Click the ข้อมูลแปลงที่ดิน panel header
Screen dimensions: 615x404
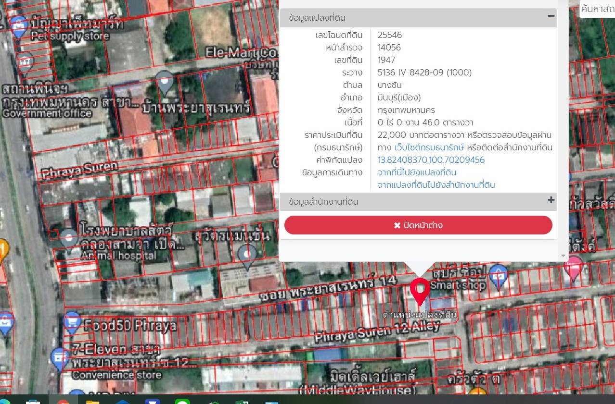click(418, 18)
